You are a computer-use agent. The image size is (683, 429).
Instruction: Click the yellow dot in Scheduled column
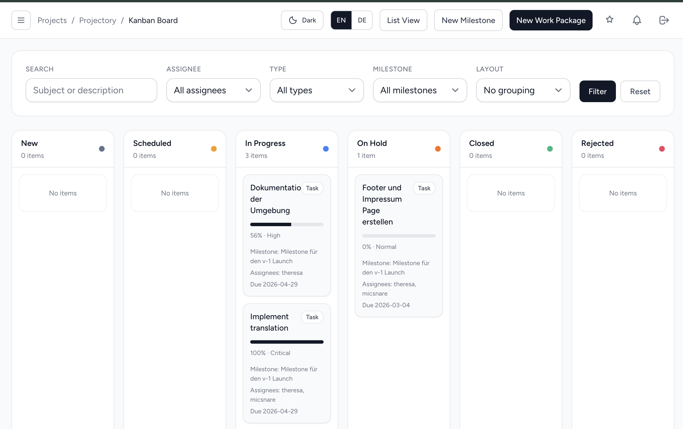point(214,149)
